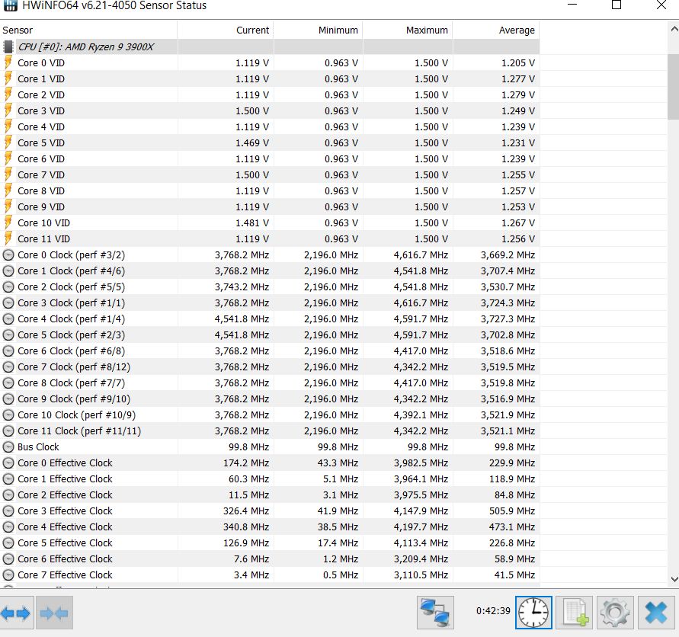This screenshot has height=637, width=679.
Task: Click clock icon beside Core 3 Effective Clock
Action: 8,511
